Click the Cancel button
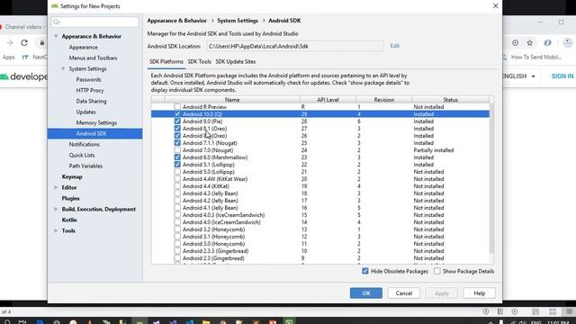The width and height of the screenshot is (576, 324). [x=404, y=293]
